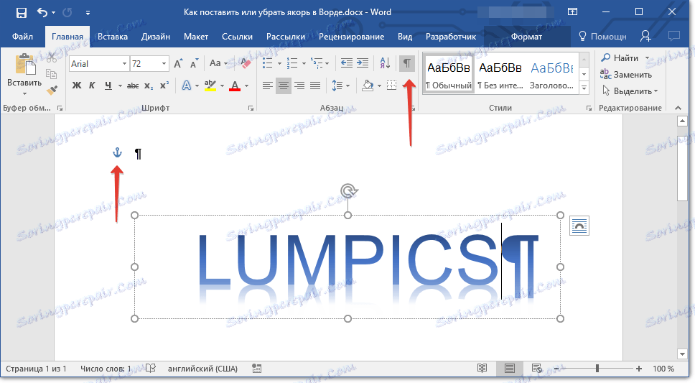Switch to the Дизайн tab
This screenshot has width=695, height=383.
(156, 37)
